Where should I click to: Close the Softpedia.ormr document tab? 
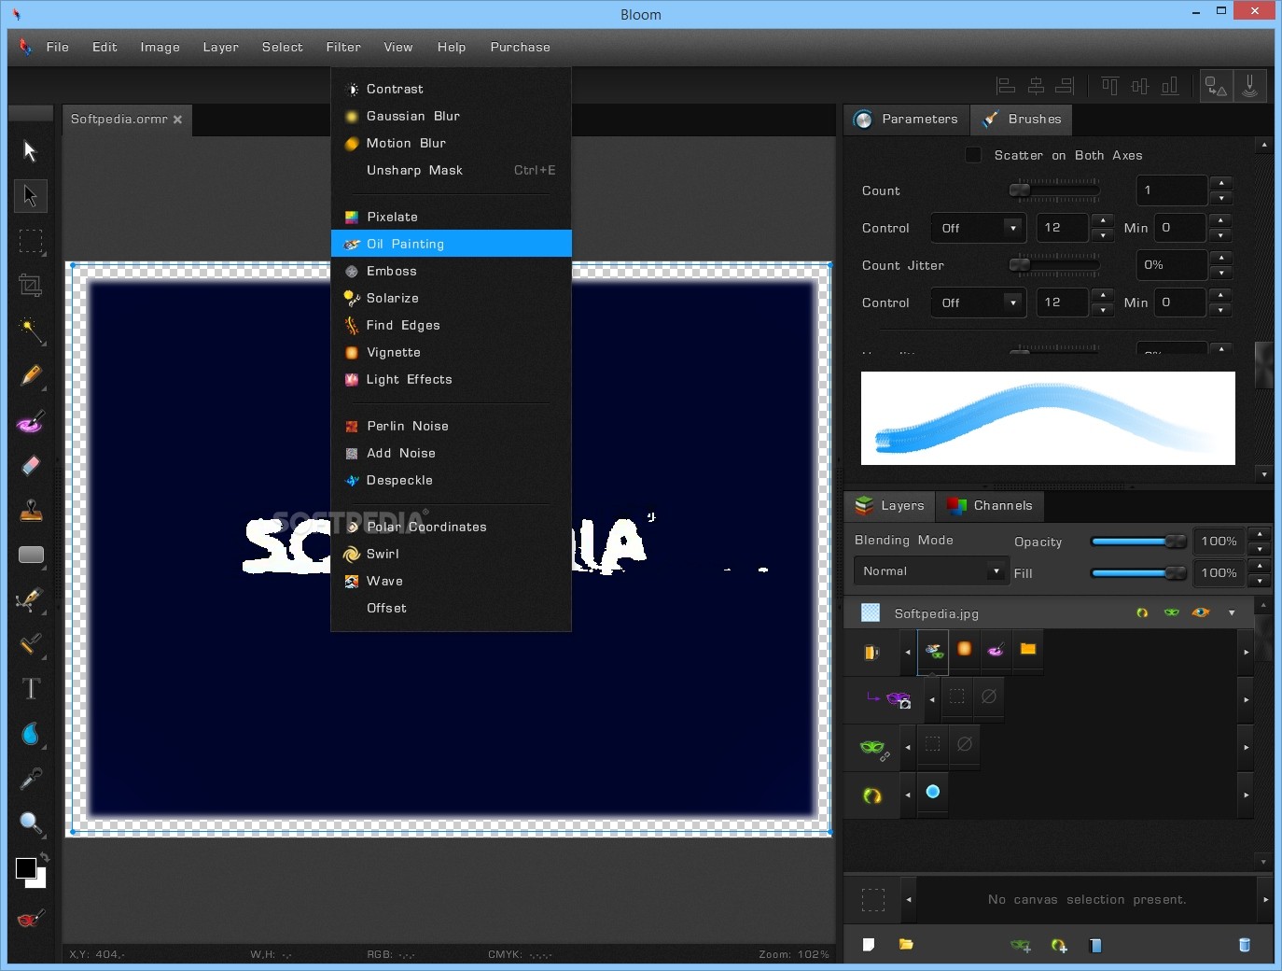click(x=177, y=120)
